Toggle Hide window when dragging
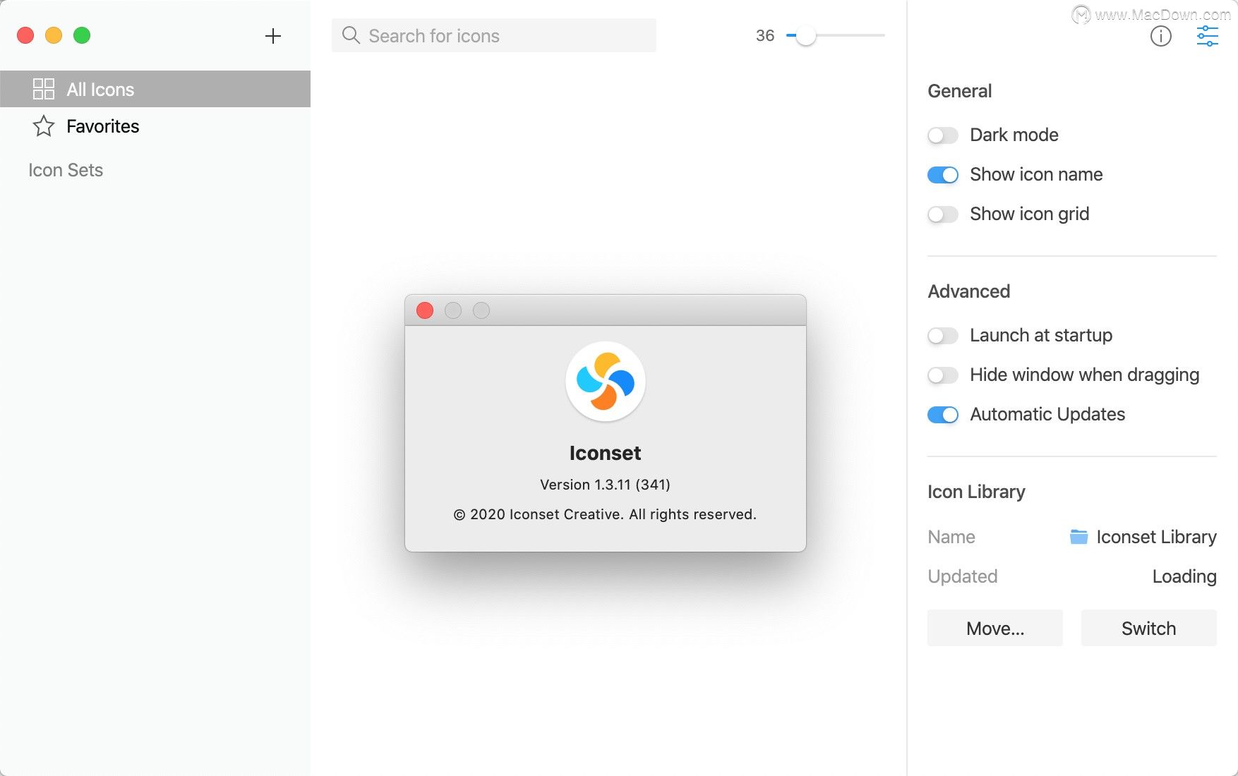This screenshot has width=1238, height=776. [x=943, y=375]
